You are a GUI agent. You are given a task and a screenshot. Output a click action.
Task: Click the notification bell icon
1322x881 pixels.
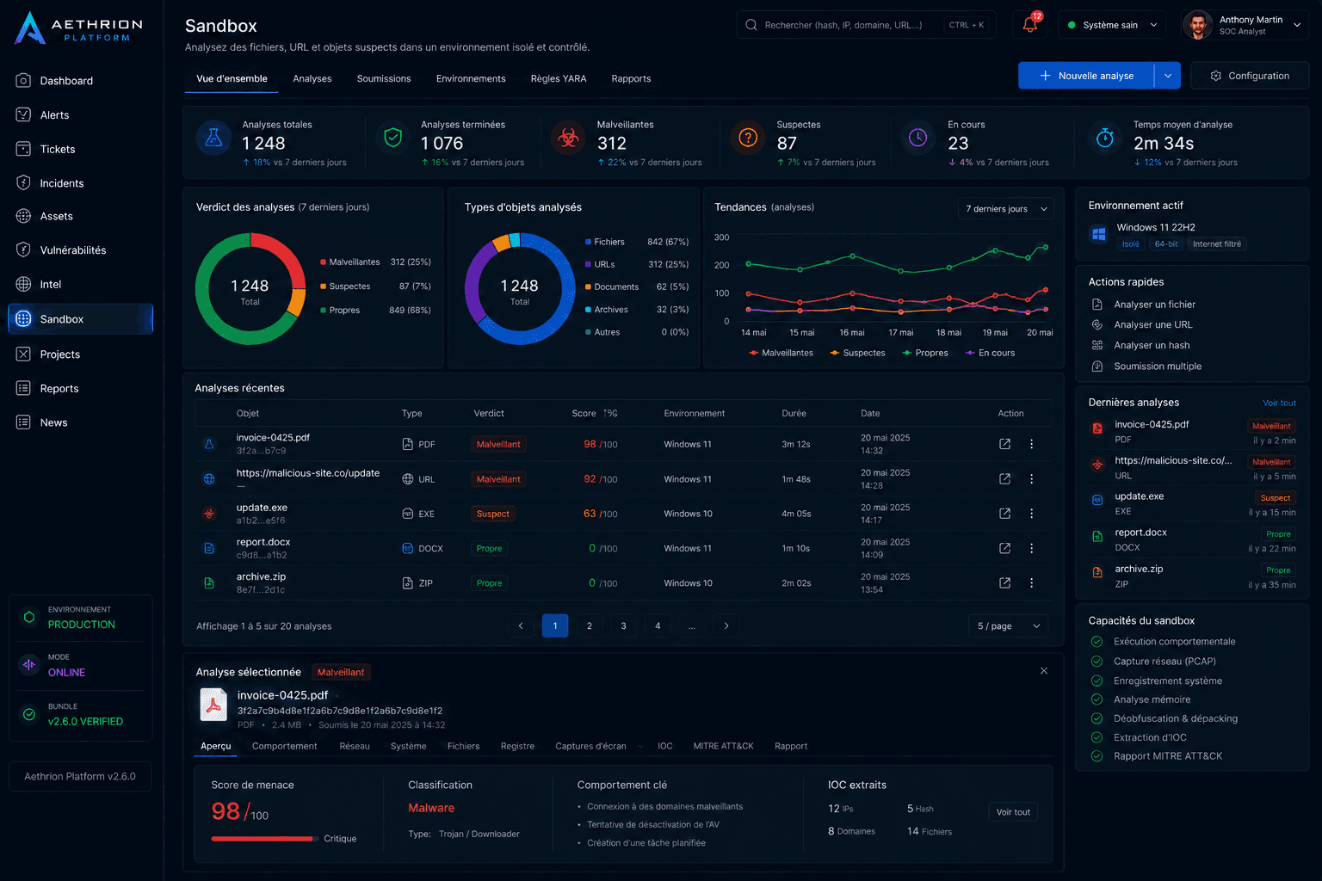[1030, 25]
